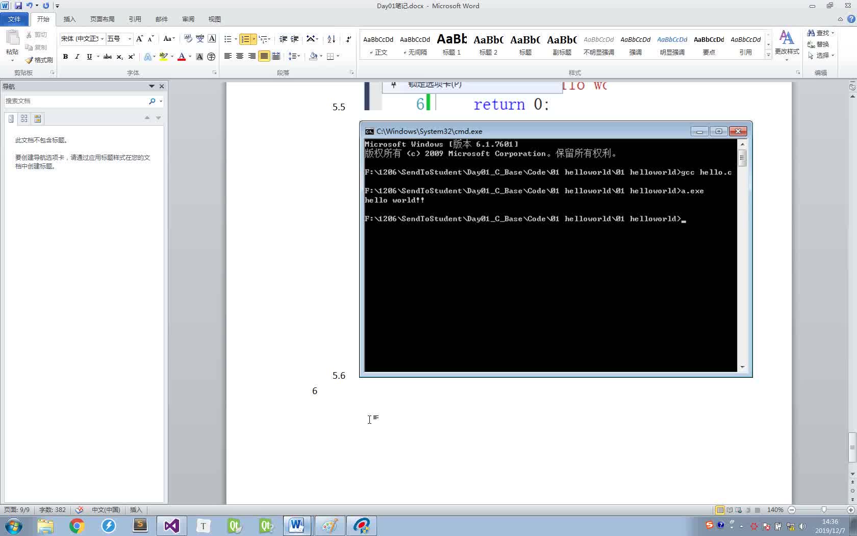Screen dimensions: 857x536
Task: Switch to browse search results in navigation pane
Action: point(37,118)
